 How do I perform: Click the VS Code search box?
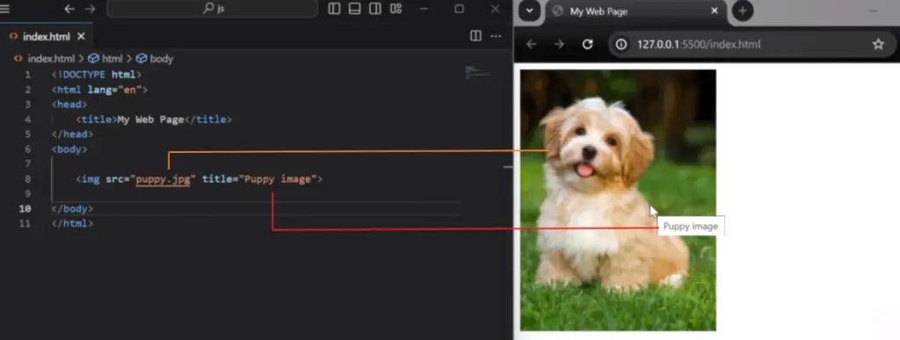pyautogui.click(x=212, y=9)
